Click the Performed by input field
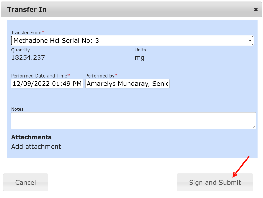 [x=127, y=84]
